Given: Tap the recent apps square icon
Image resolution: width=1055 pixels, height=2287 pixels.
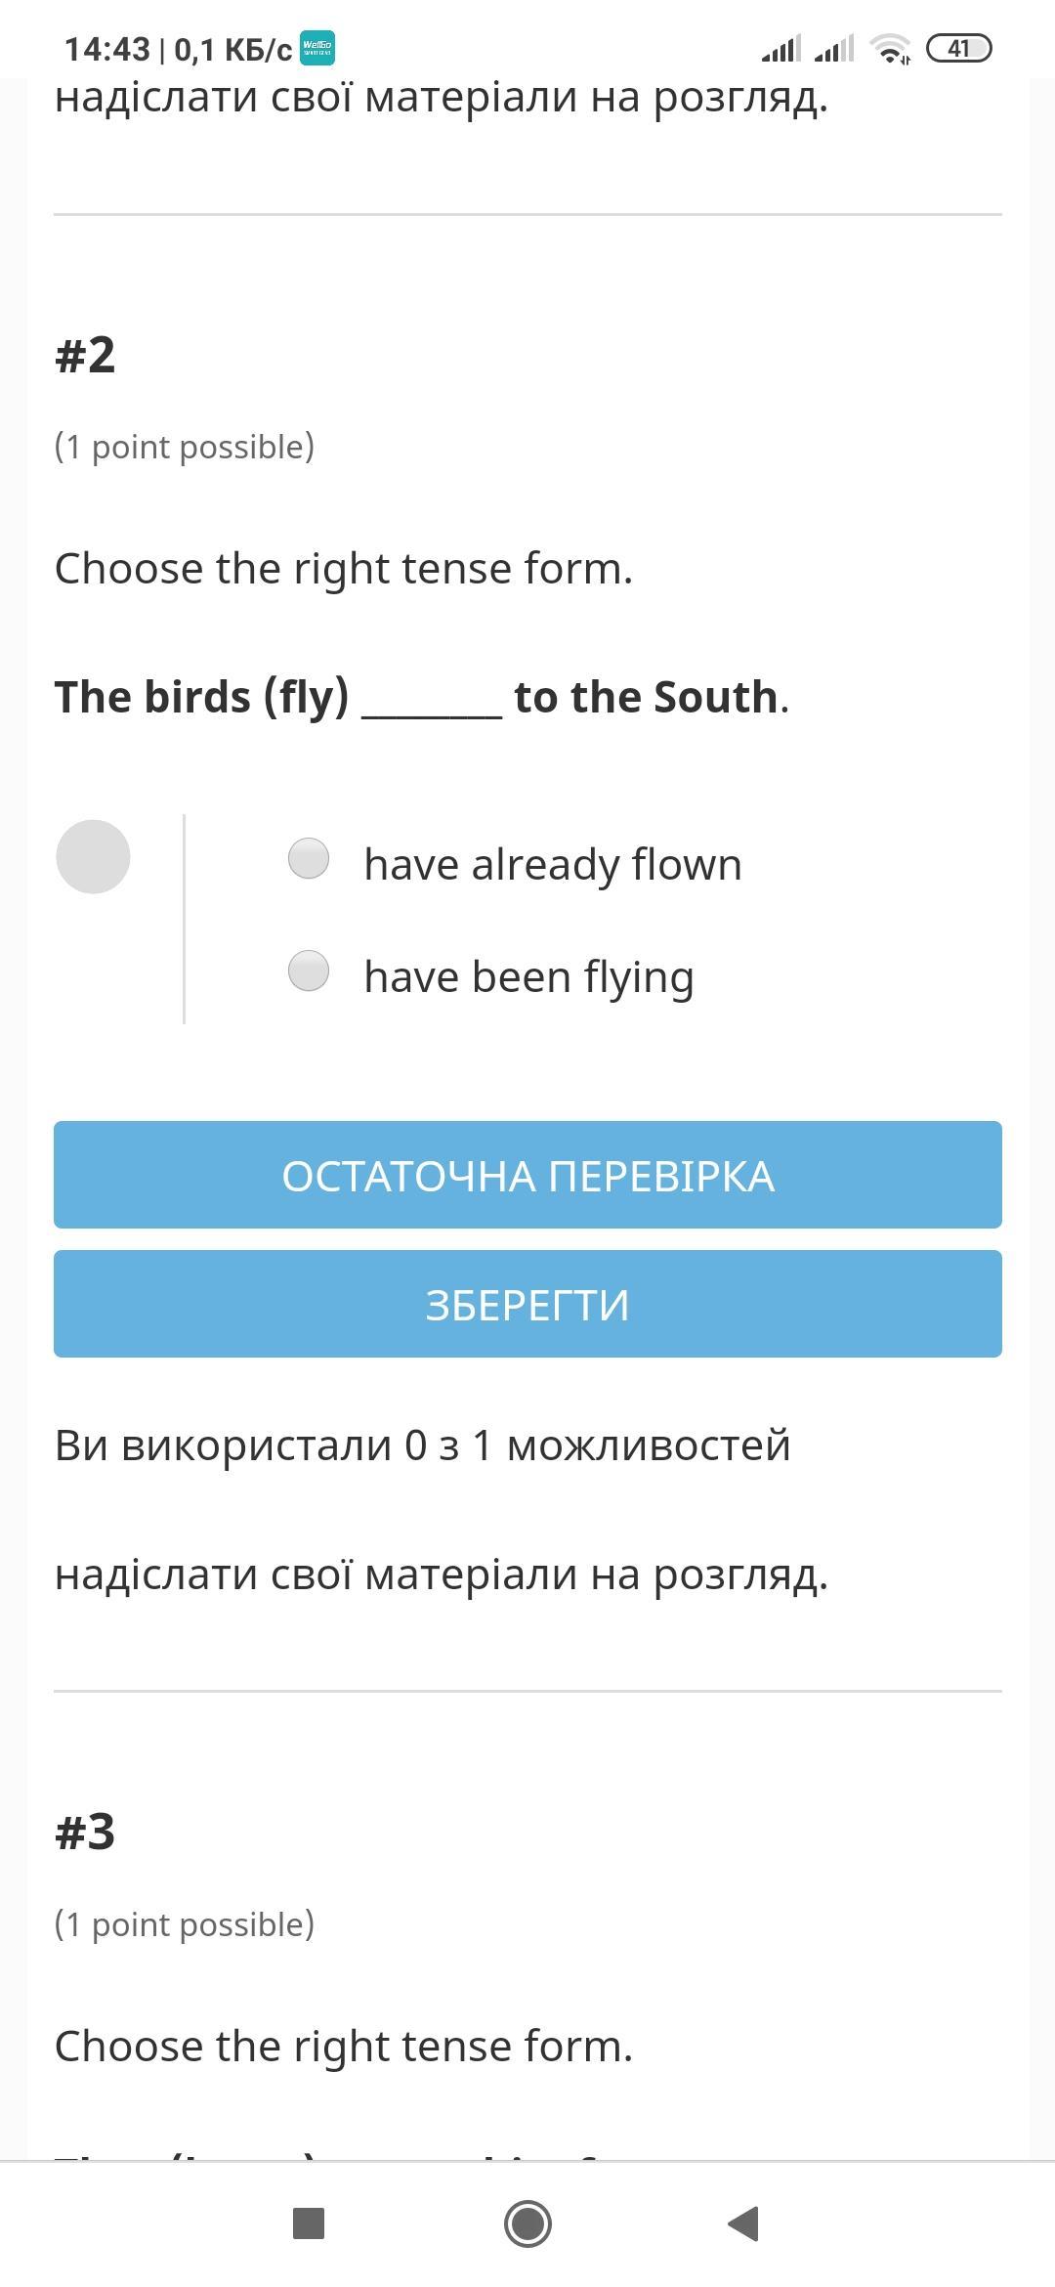Looking at the screenshot, I should coord(309,2223).
